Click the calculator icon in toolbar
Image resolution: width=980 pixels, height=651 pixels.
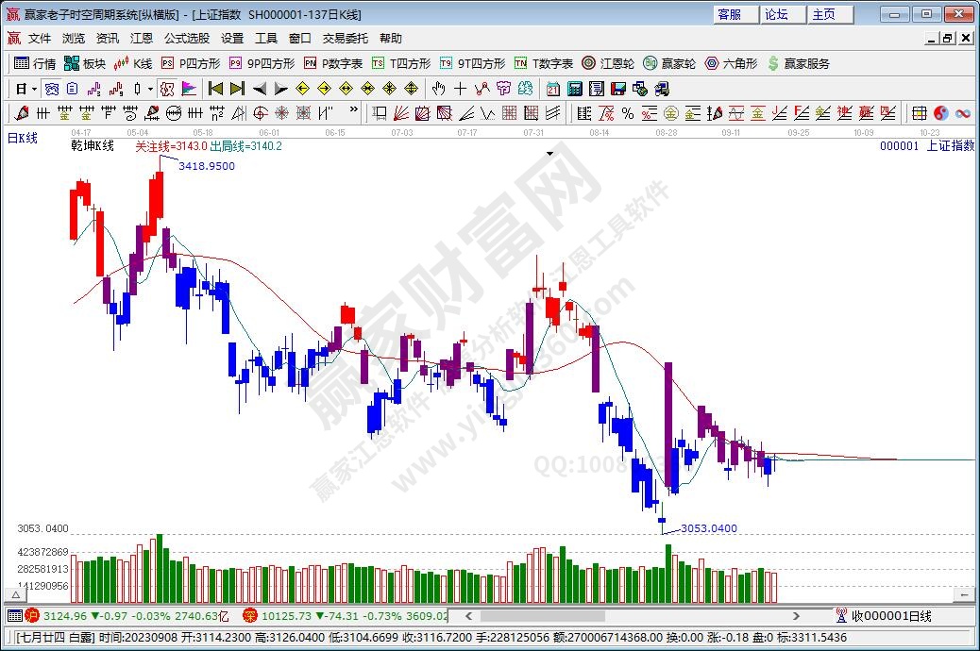point(574,89)
